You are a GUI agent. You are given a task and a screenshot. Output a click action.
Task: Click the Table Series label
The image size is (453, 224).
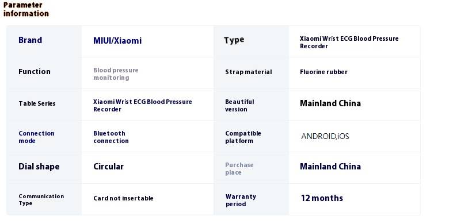coord(37,103)
